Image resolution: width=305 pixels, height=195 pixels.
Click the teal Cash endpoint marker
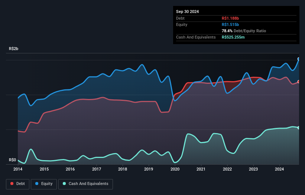[299, 128]
